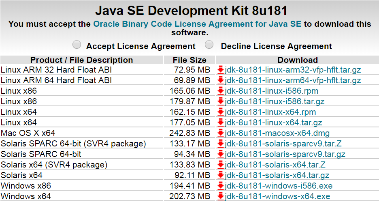
Task: Click red download arrow for linux-x64.tar.gz
Action: tap(220, 122)
